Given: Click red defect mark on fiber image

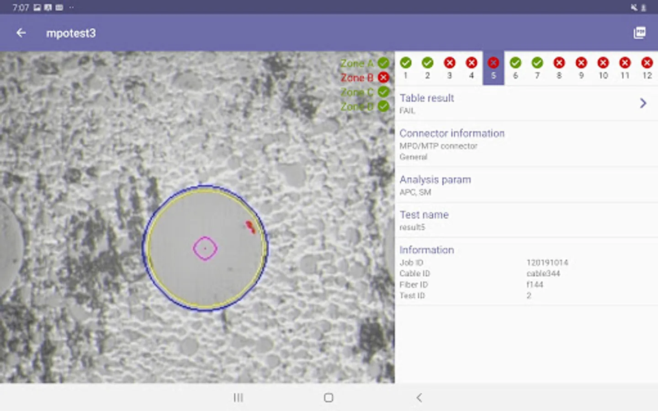Looking at the screenshot, I should point(250,227).
